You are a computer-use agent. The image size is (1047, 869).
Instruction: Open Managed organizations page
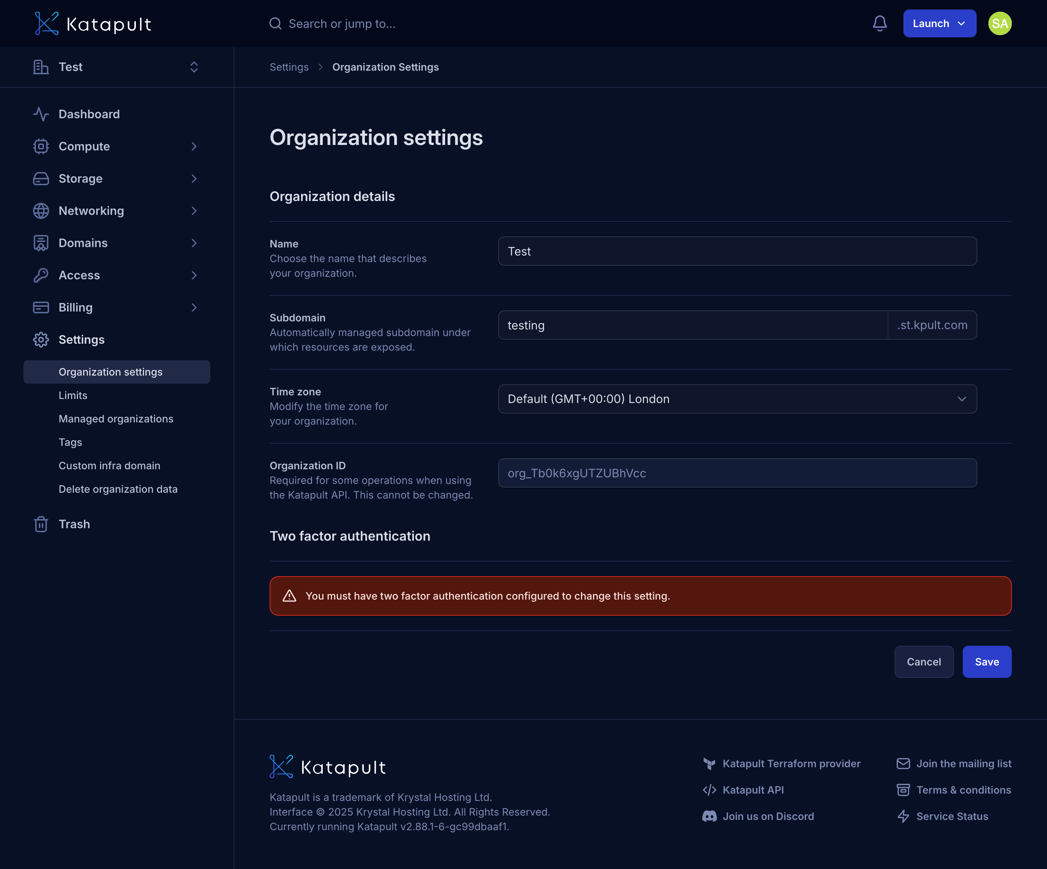pos(116,418)
